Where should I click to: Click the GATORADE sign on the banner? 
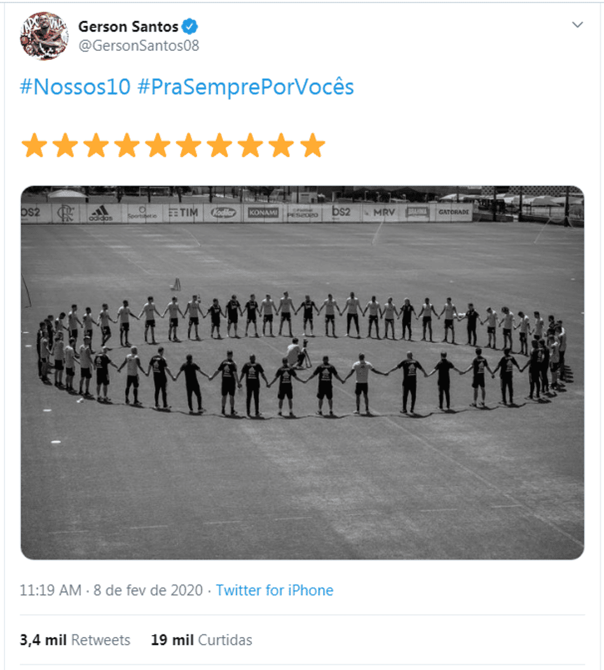(x=453, y=212)
